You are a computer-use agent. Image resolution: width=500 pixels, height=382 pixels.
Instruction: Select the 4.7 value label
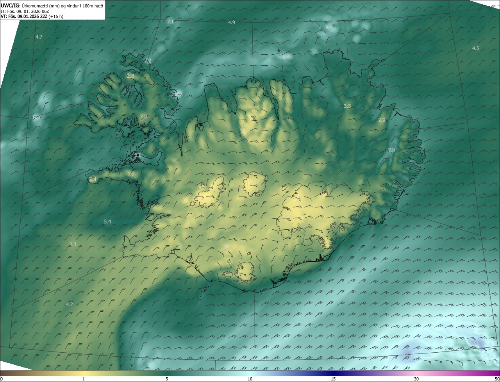39,37
